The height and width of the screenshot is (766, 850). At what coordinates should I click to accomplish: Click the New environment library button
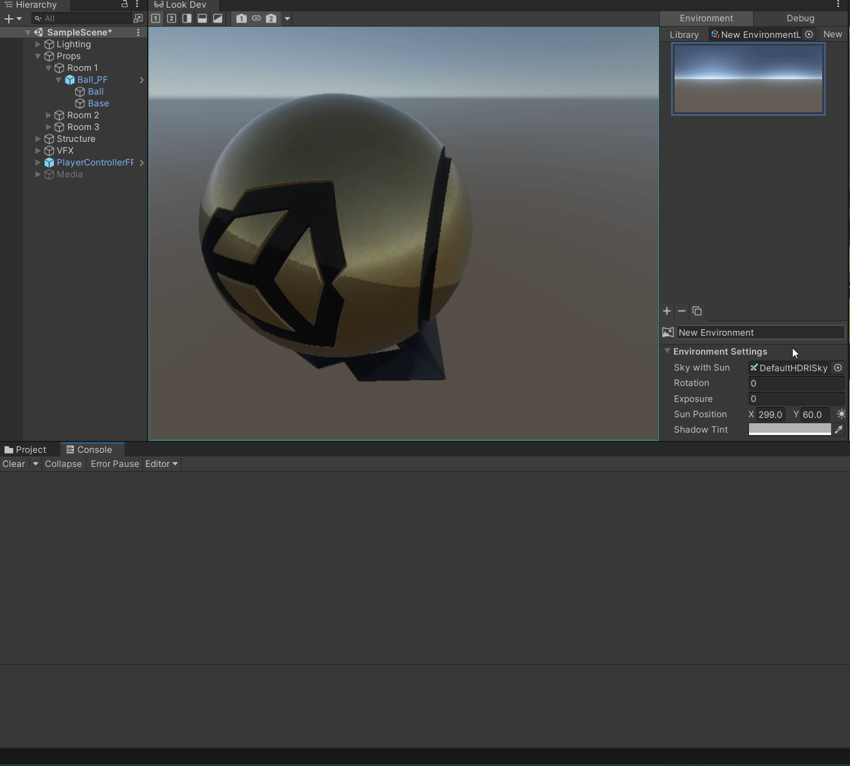(x=832, y=34)
